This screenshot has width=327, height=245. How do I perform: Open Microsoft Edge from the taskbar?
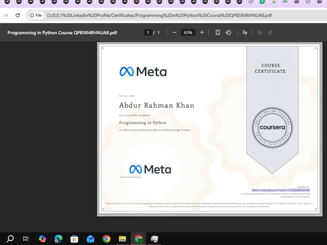(59, 239)
